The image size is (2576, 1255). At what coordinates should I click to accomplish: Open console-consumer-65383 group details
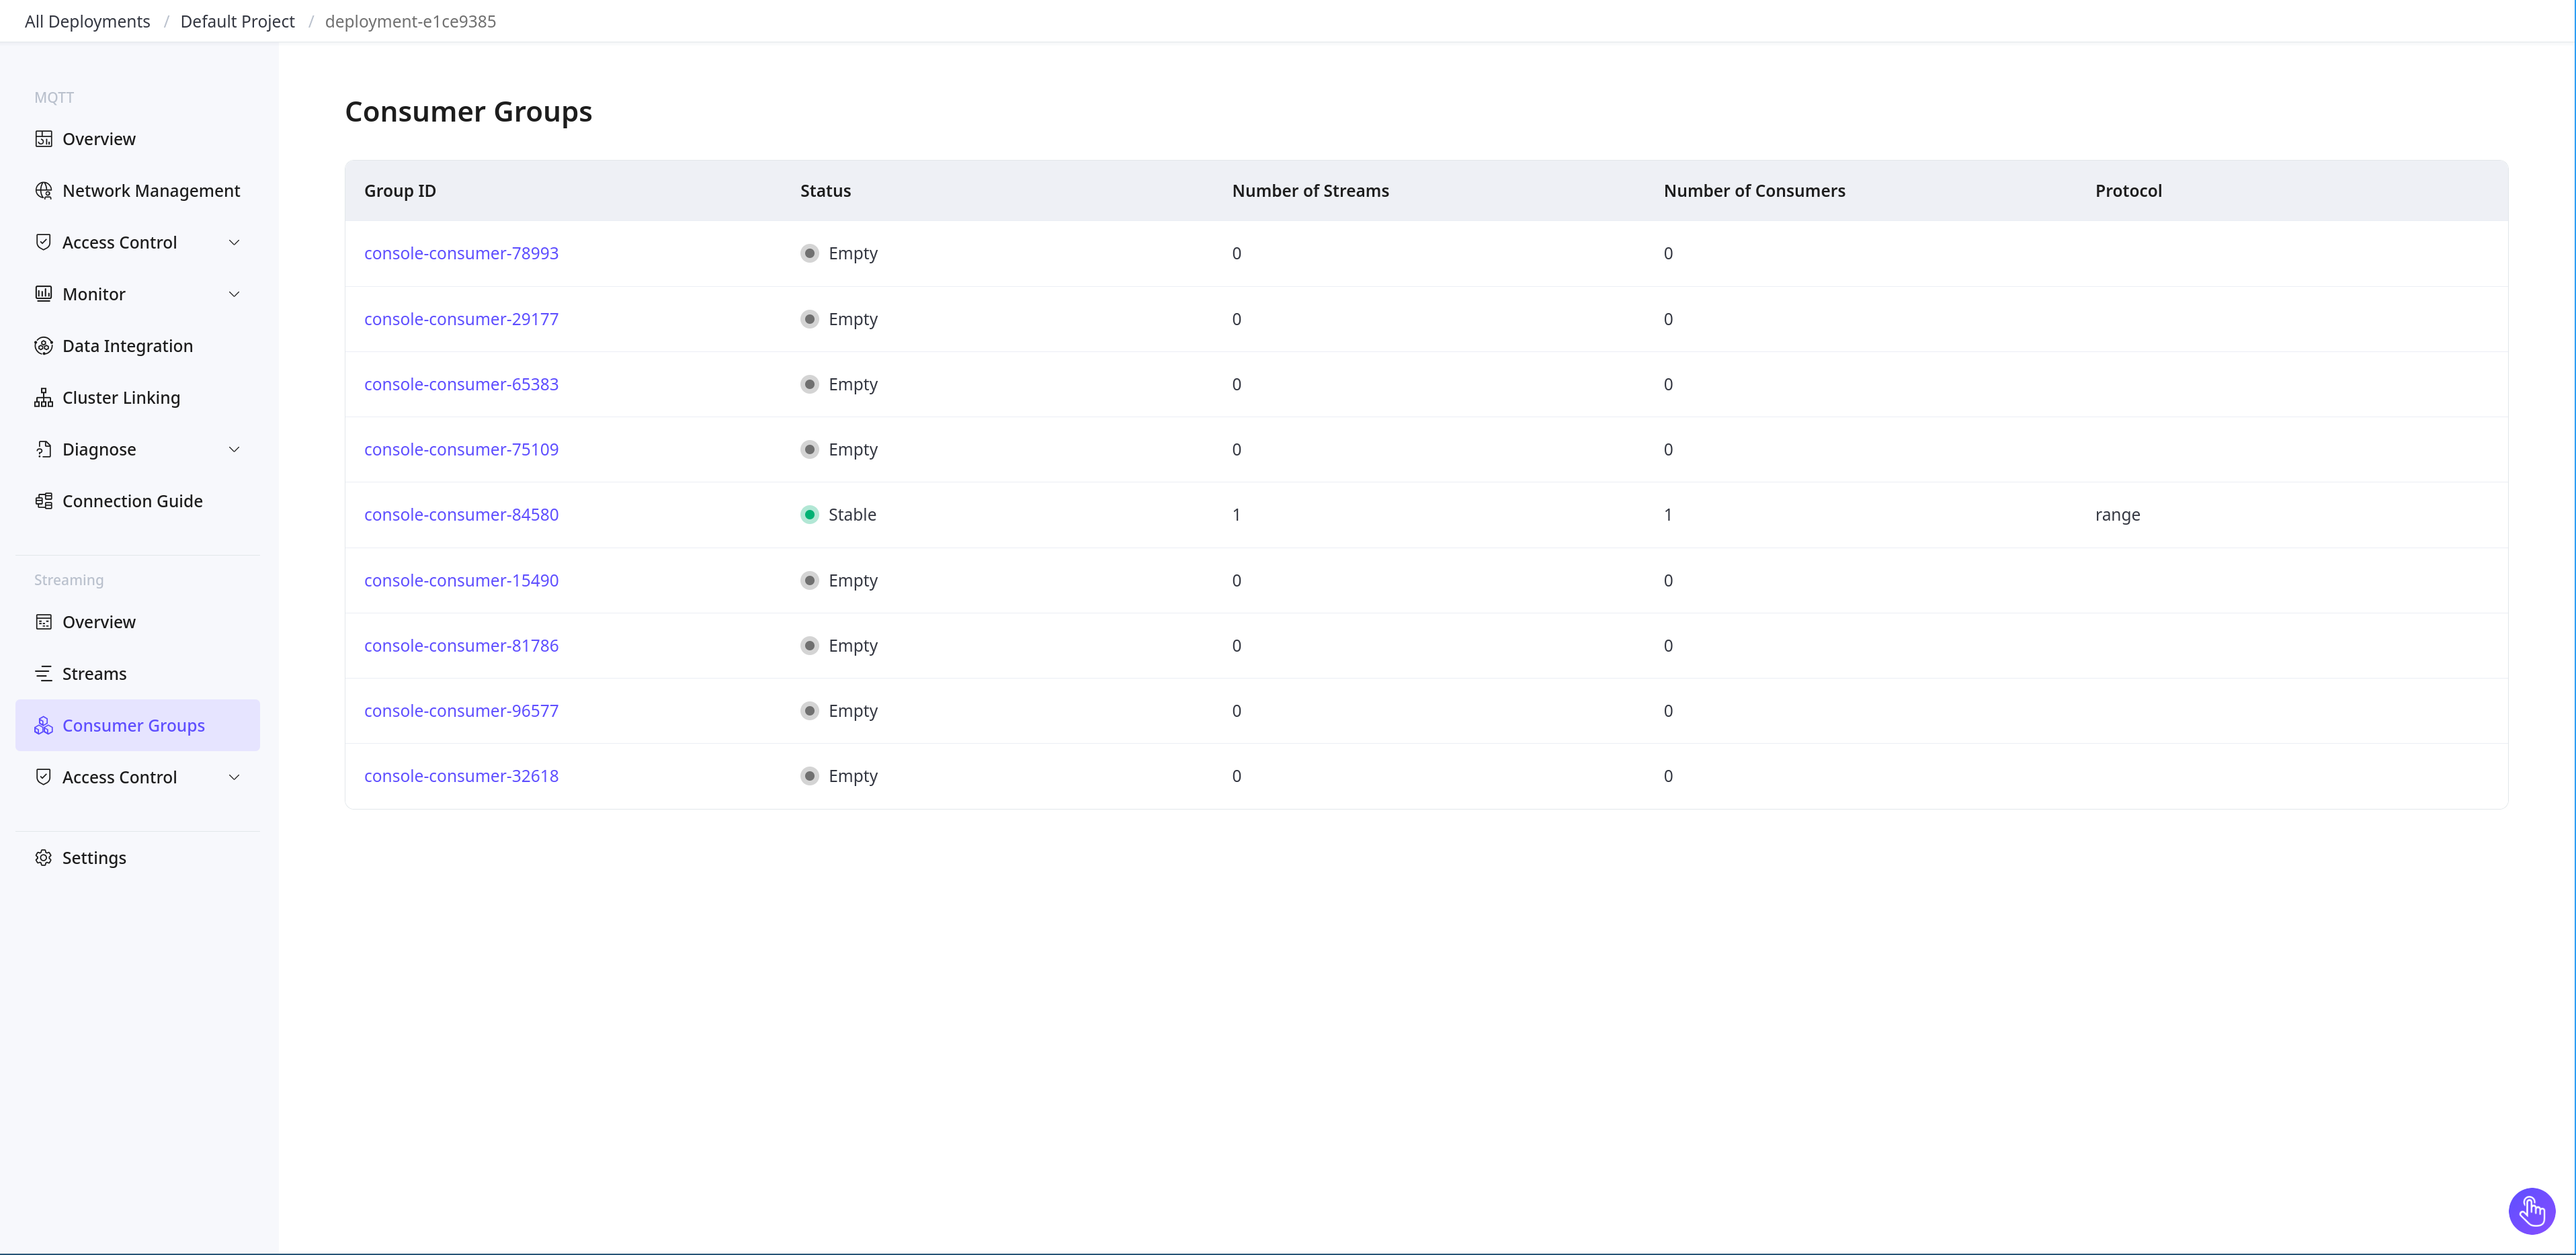(x=462, y=383)
